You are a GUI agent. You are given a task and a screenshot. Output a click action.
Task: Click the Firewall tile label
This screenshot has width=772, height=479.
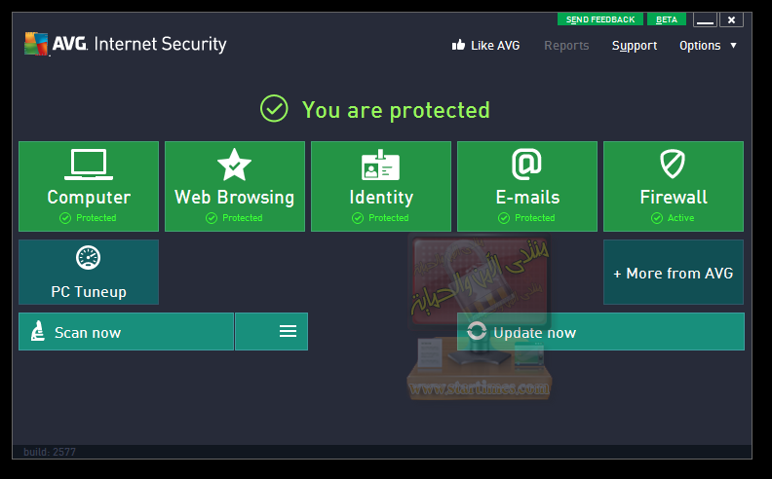[674, 198]
